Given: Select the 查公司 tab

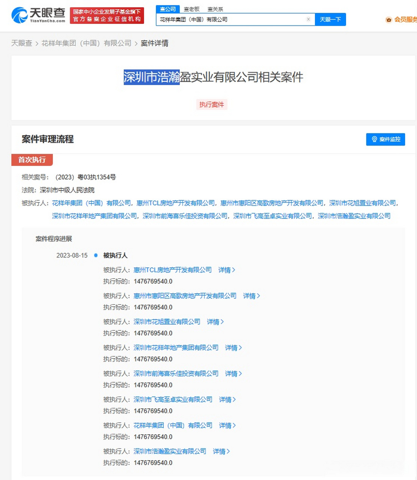Looking at the screenshot, I should [167, 9].
